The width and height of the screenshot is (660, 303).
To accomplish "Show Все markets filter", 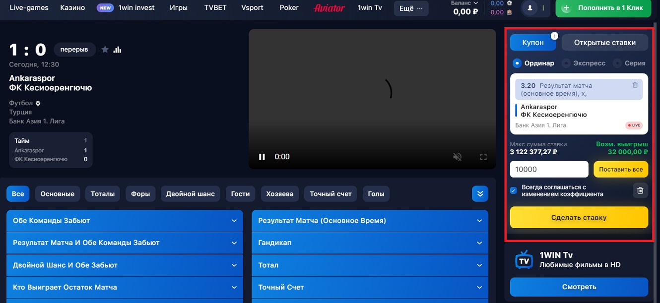I will pos(18,194).
